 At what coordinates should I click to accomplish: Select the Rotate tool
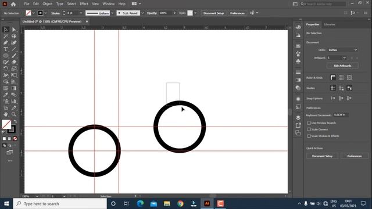click(x=6, y=69)
